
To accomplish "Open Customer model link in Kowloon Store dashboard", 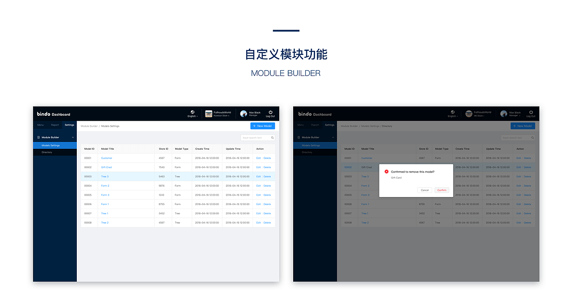I will pyautogui.click(x=106, y=158).
